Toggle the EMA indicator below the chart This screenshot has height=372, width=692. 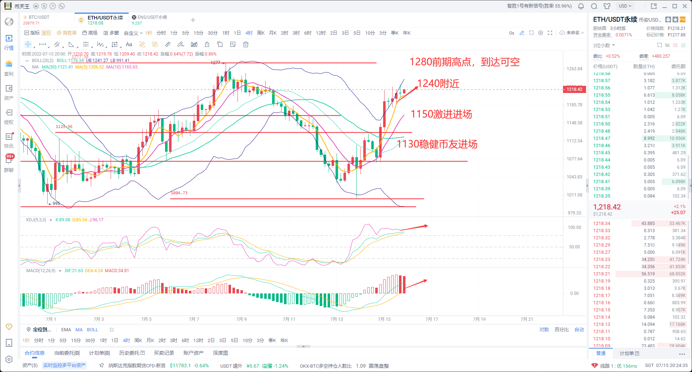coord(66,329)
